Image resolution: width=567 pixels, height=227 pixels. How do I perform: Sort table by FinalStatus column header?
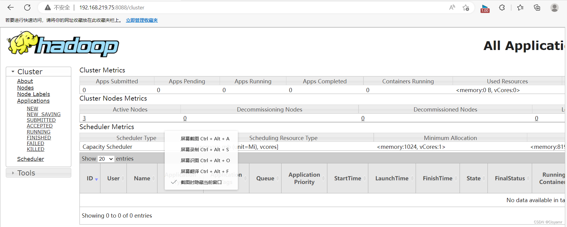coord(510,179)
